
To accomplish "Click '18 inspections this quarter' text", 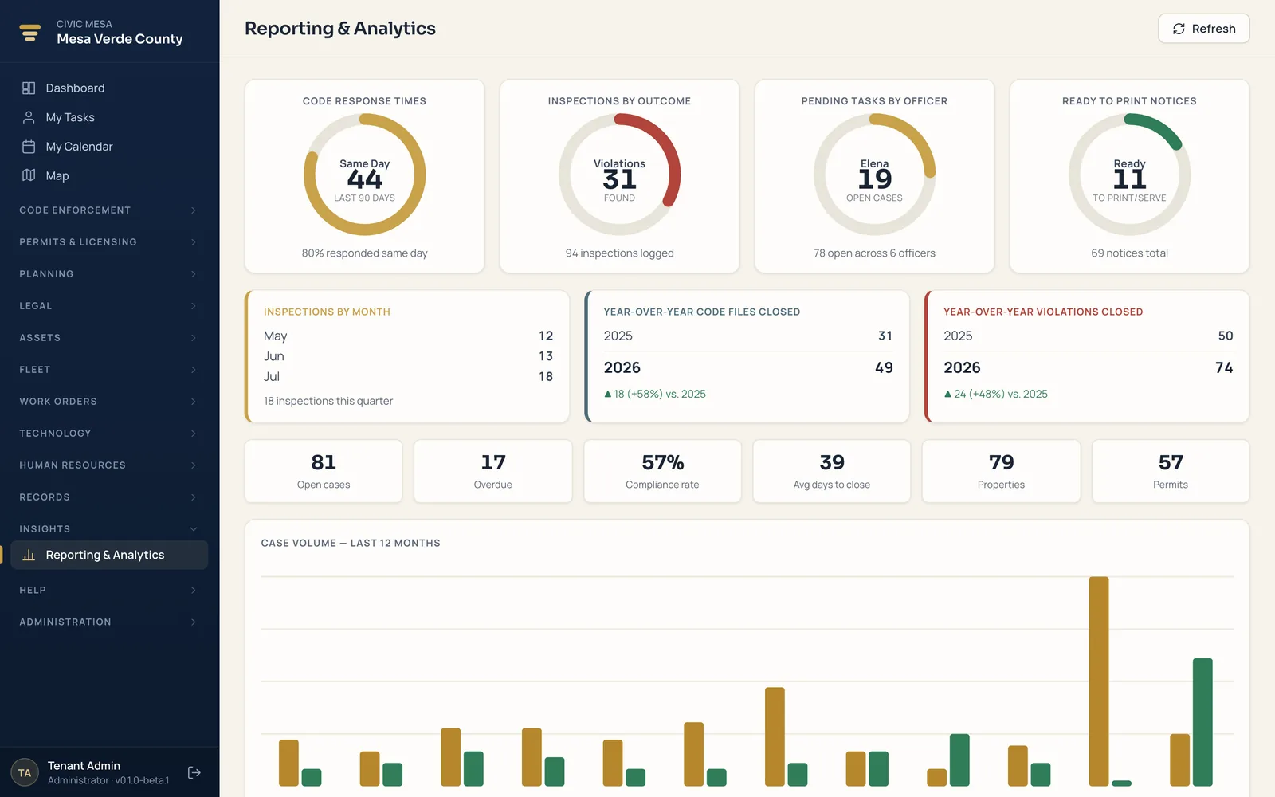I will pyautogui.click(x=328, y=401).
